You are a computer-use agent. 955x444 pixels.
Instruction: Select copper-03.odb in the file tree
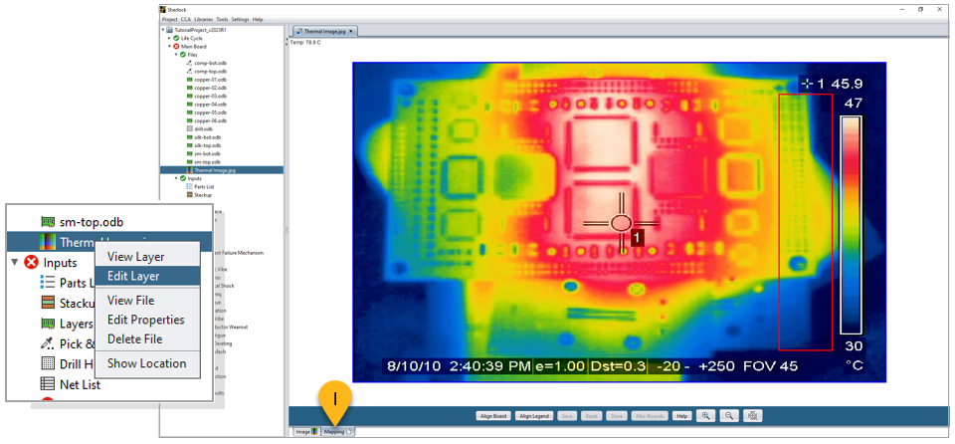209,96
